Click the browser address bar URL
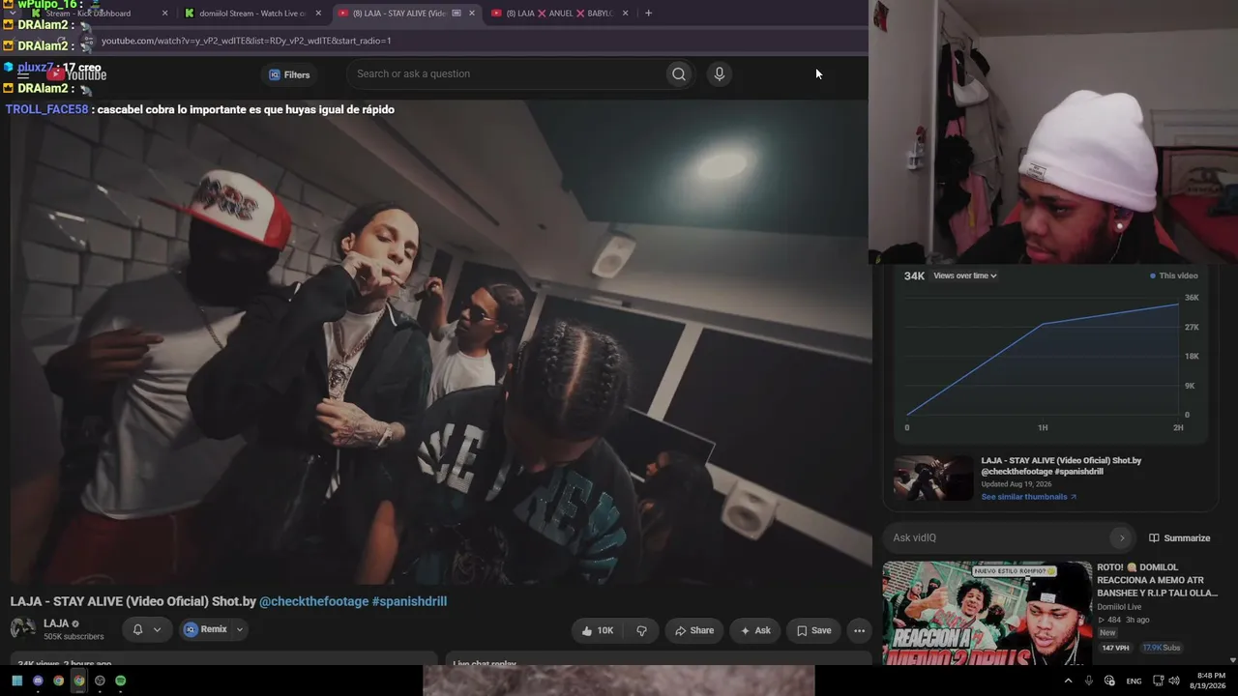Viewport: 1238px width, 696px height. coord(247,41)
